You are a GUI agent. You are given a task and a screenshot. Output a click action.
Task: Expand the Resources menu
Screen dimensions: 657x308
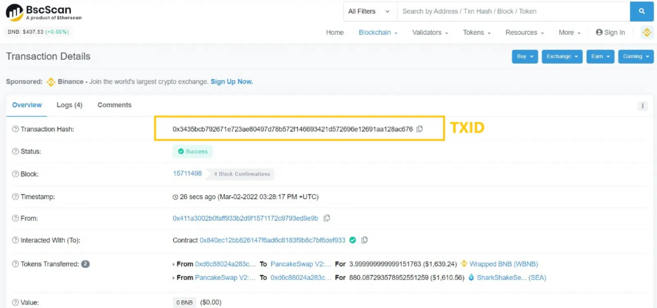pos(524,32)
